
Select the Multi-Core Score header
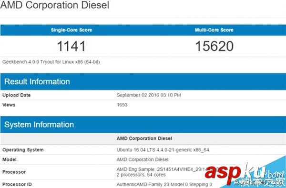point(214,30)
